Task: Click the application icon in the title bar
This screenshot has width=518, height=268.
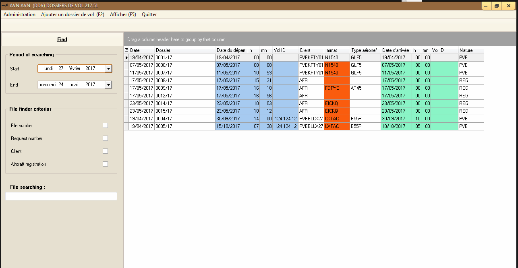Action: click(5, 6)
